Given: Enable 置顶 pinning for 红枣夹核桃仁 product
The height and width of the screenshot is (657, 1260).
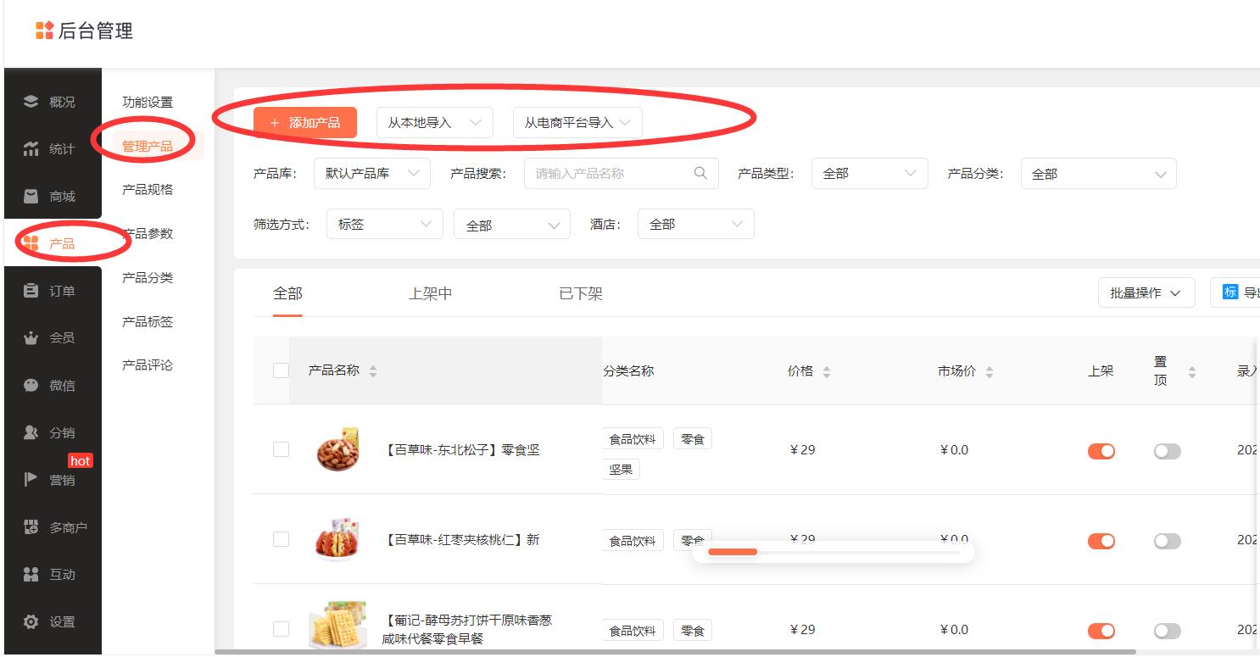Looking at the screenshot, I should pyautogui.click(x=1167, y=541).
